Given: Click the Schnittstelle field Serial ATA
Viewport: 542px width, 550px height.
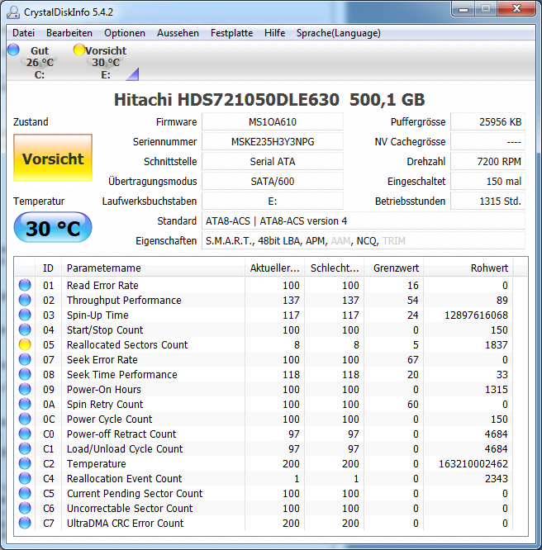Looking at the screenshot, I should [x=273, y=161].
